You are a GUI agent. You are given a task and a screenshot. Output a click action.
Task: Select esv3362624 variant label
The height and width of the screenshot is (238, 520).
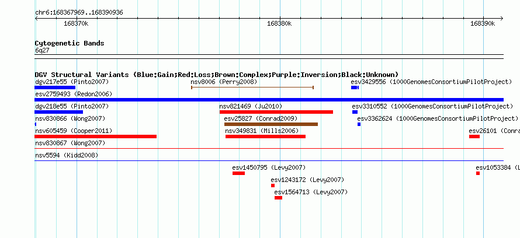[438, 118]
